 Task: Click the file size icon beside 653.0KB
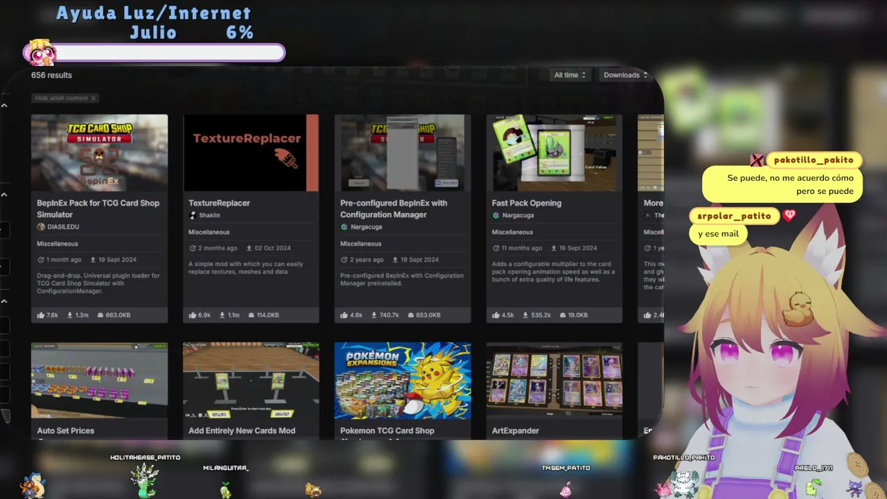[410, 315]
